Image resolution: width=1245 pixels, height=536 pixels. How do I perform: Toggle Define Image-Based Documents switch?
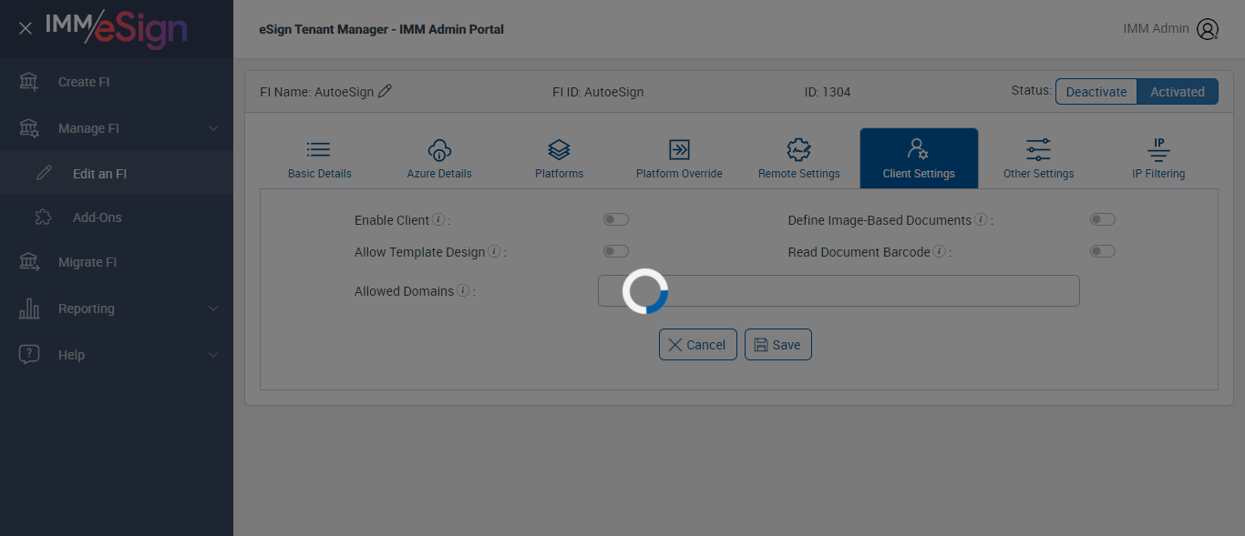[x=1103, y=219]
